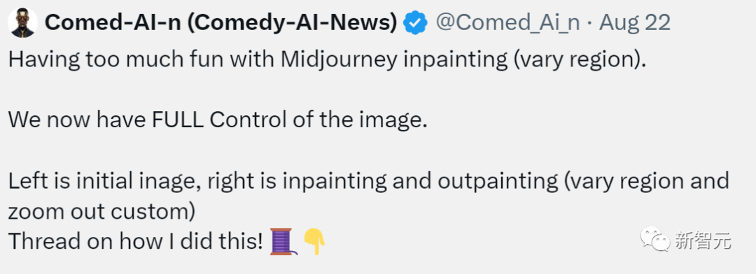
Task: Click the "zoom out custom)" text
Action: tap(101, 211)
